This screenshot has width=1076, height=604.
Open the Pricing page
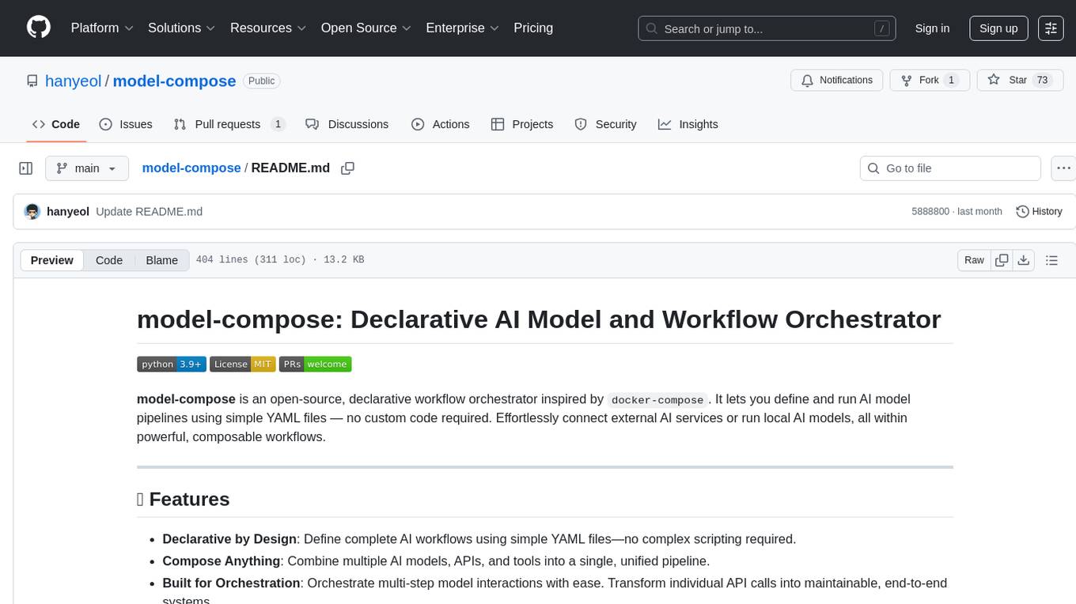[x=533, y=28]
